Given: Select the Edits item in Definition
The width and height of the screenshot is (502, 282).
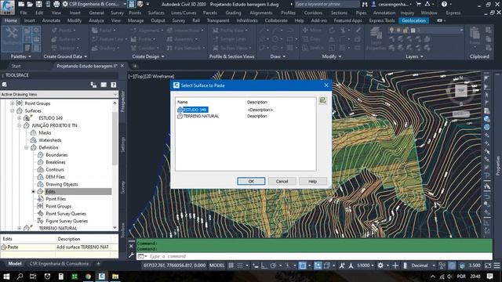Looking at the screenshot, I should (x=50, y=191).
